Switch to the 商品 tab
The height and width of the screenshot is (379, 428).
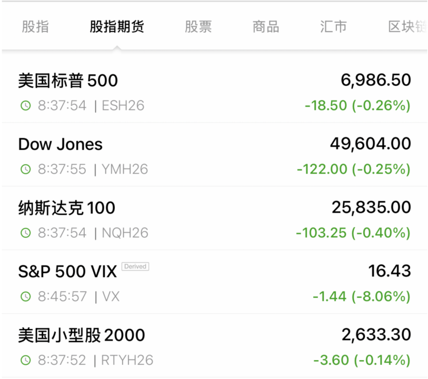[266, 27]
